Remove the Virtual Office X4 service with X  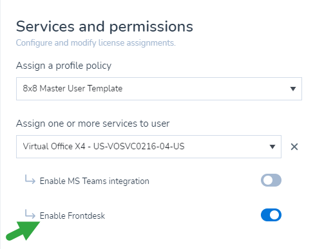(294, 147)
